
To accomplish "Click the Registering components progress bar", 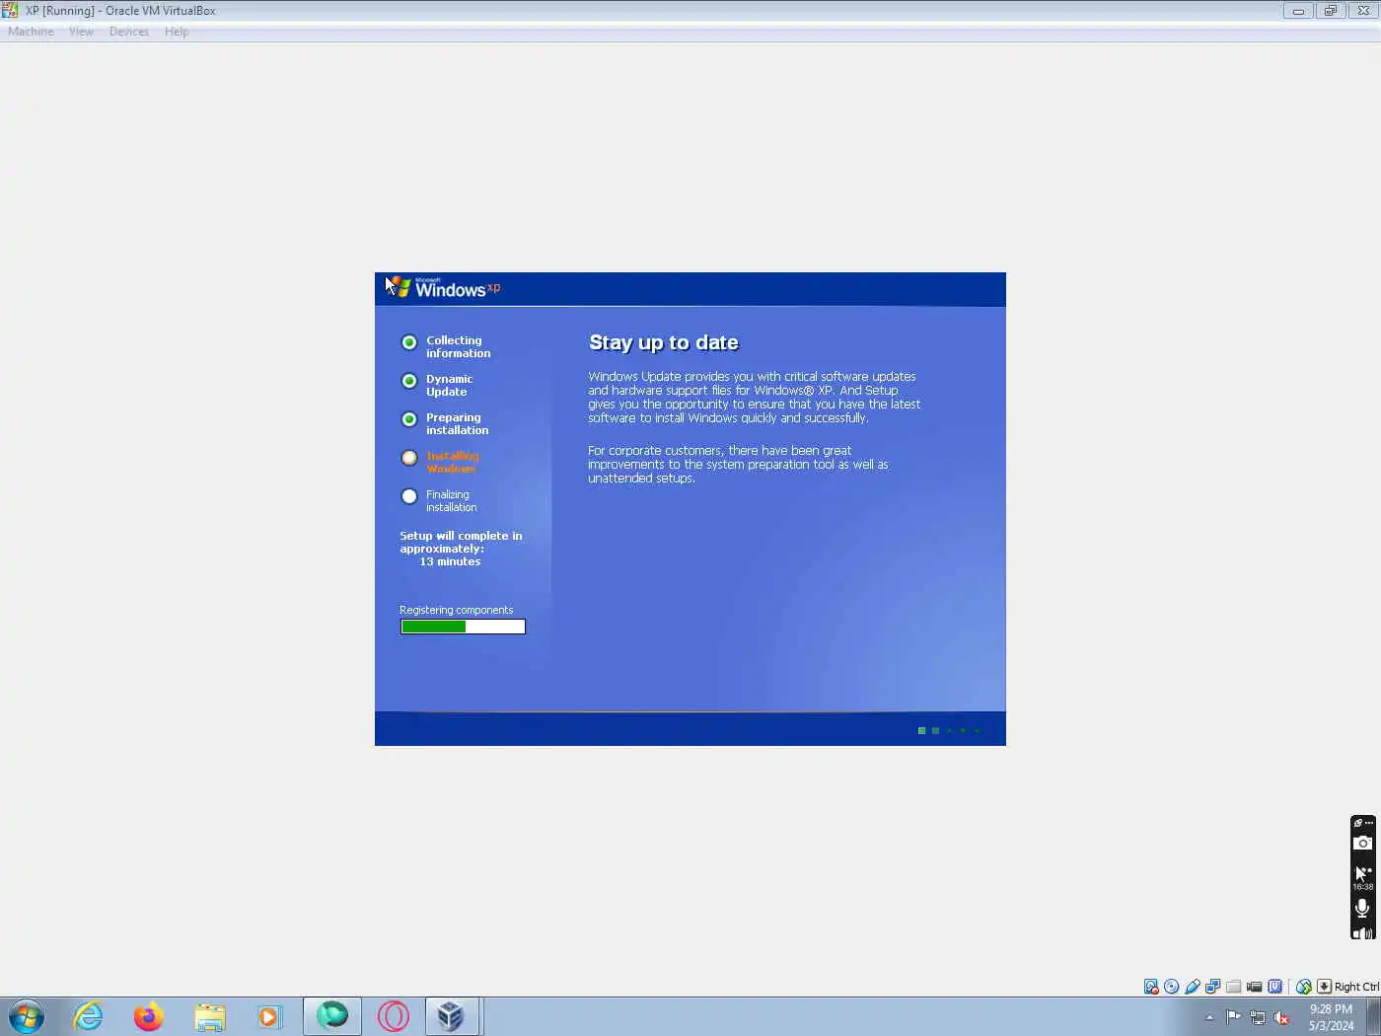I will pos(463,627).
